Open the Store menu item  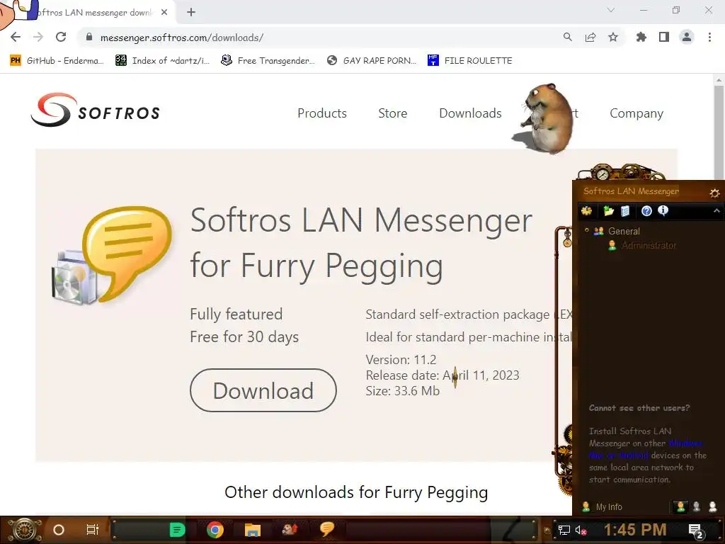[392, 113]
